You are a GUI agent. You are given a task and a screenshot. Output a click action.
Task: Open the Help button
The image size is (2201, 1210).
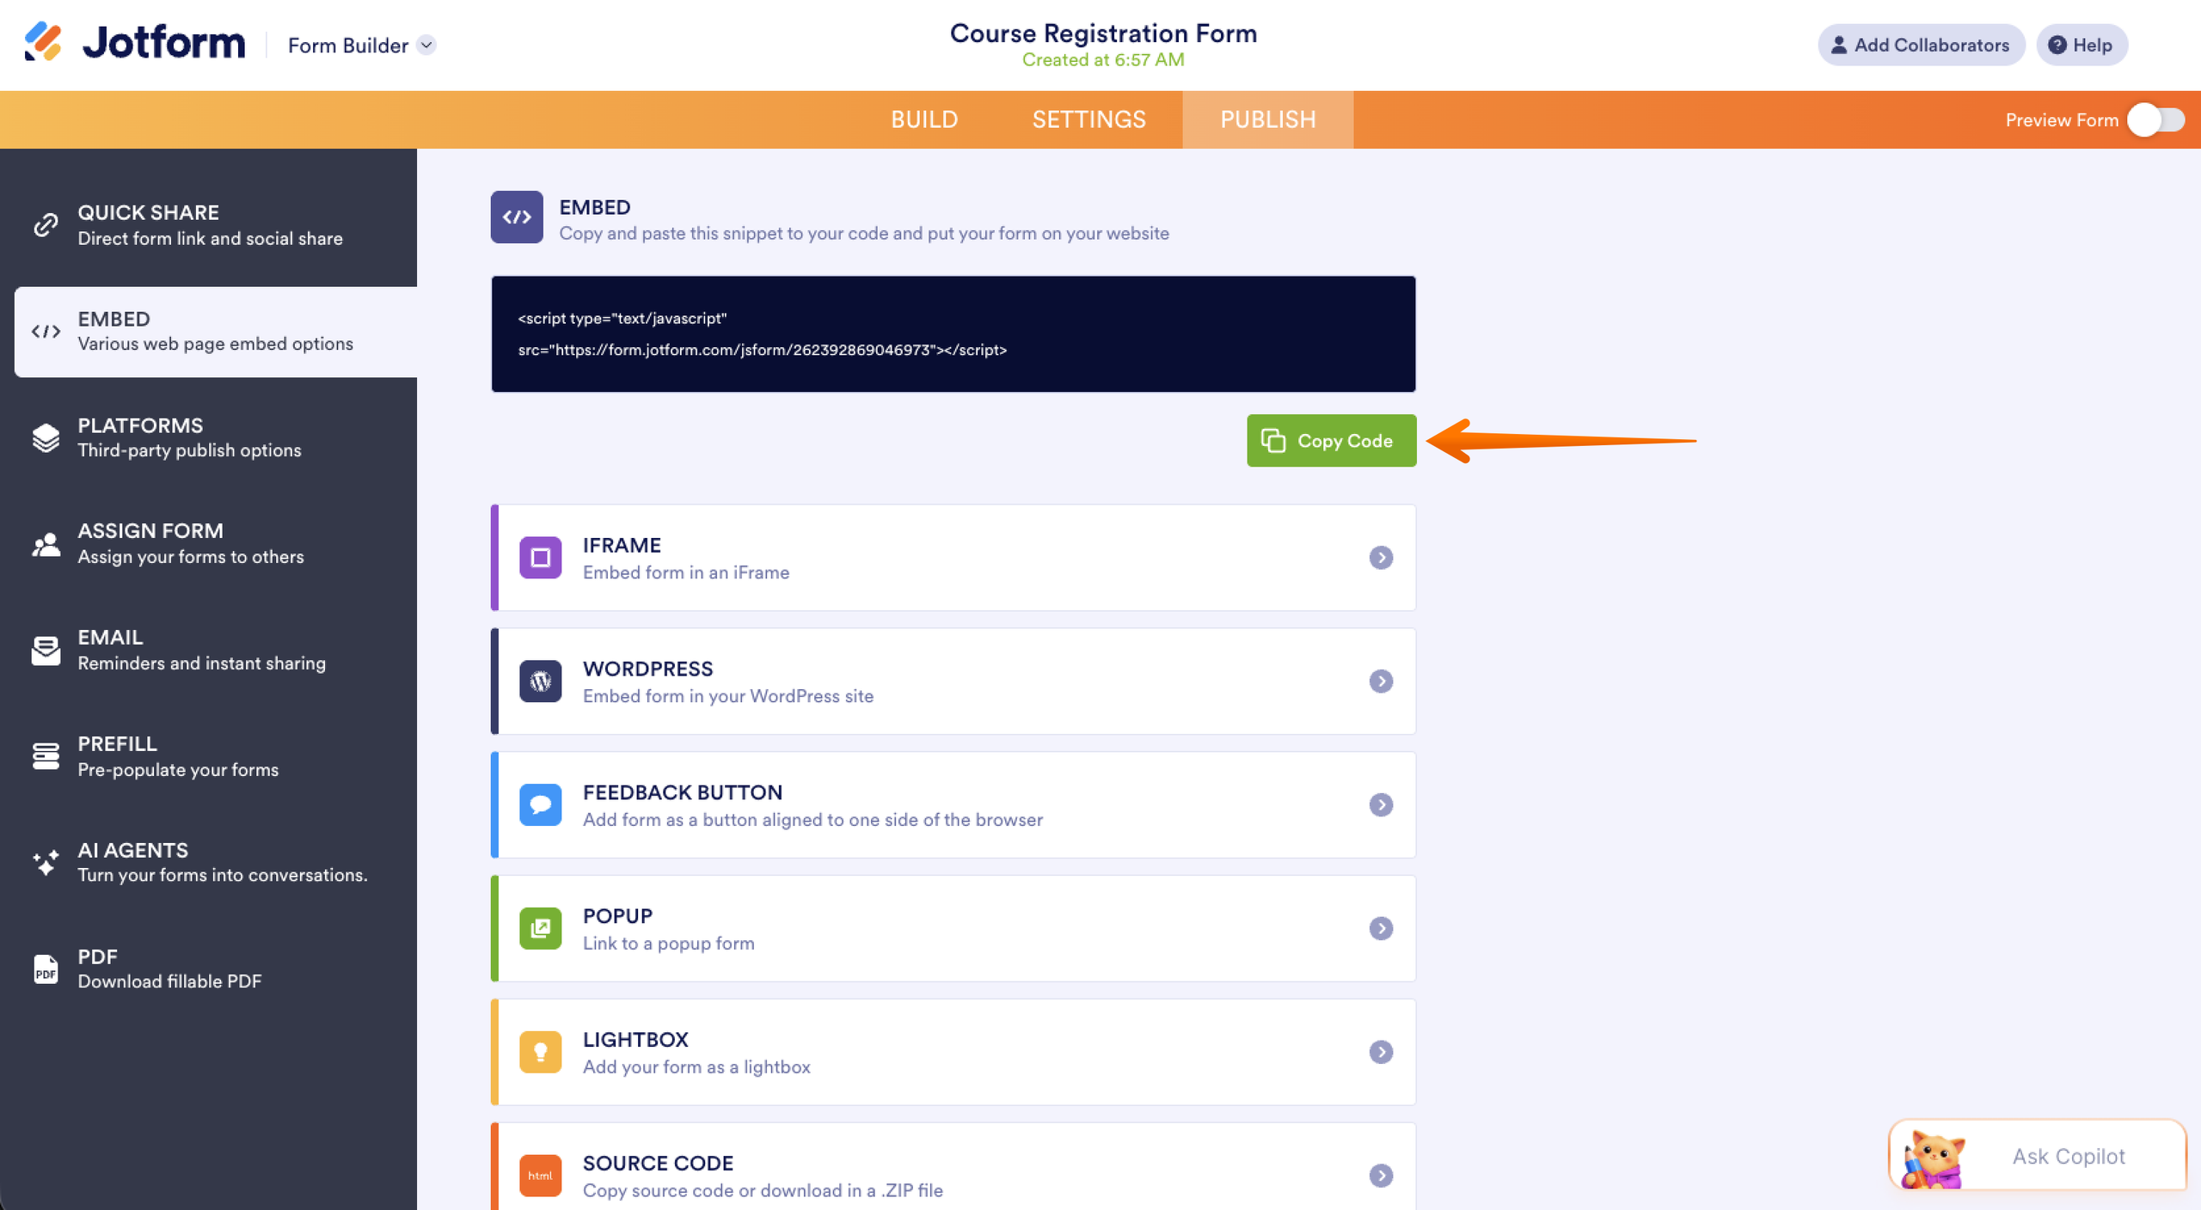(x=2081, y=45)
